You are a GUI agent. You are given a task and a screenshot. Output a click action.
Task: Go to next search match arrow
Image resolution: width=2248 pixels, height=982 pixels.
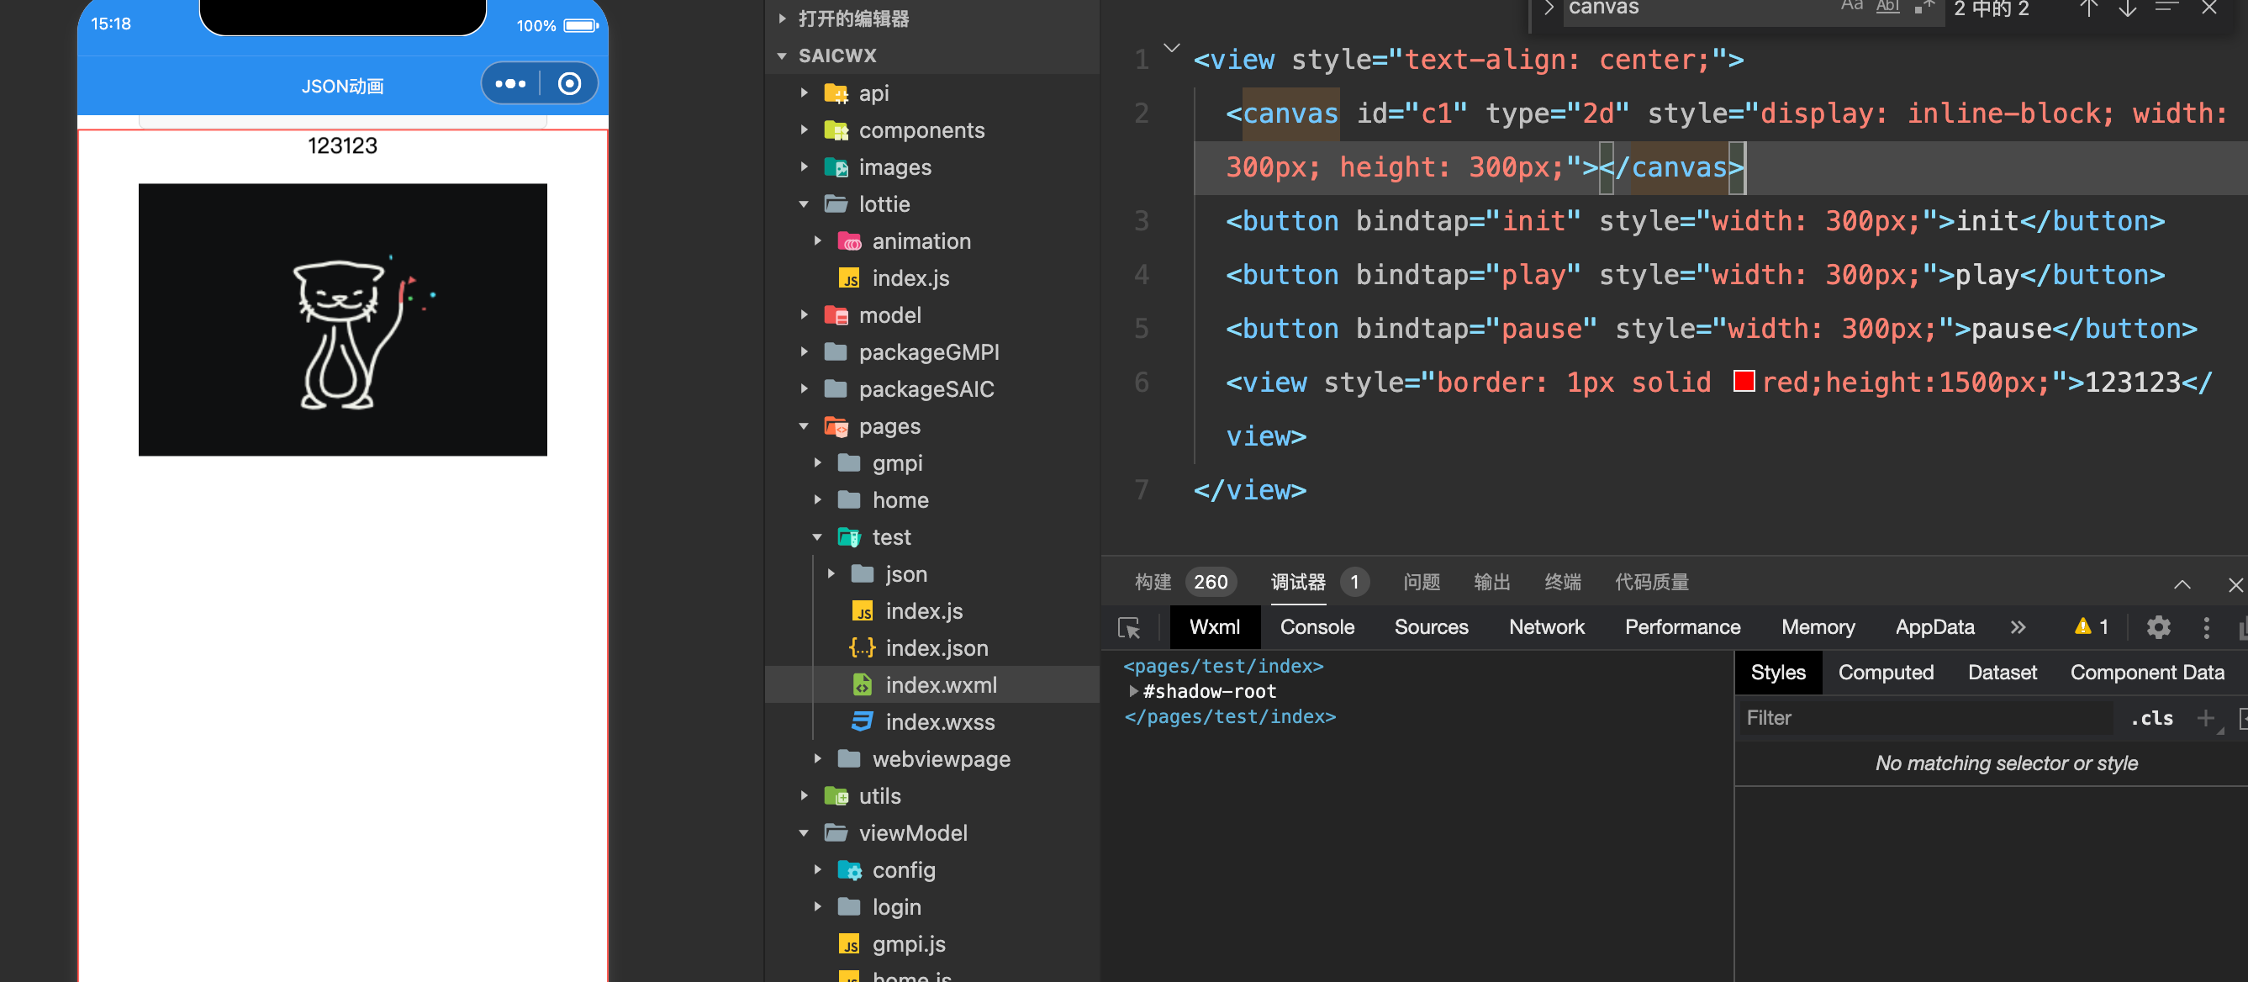point(2127,8)
